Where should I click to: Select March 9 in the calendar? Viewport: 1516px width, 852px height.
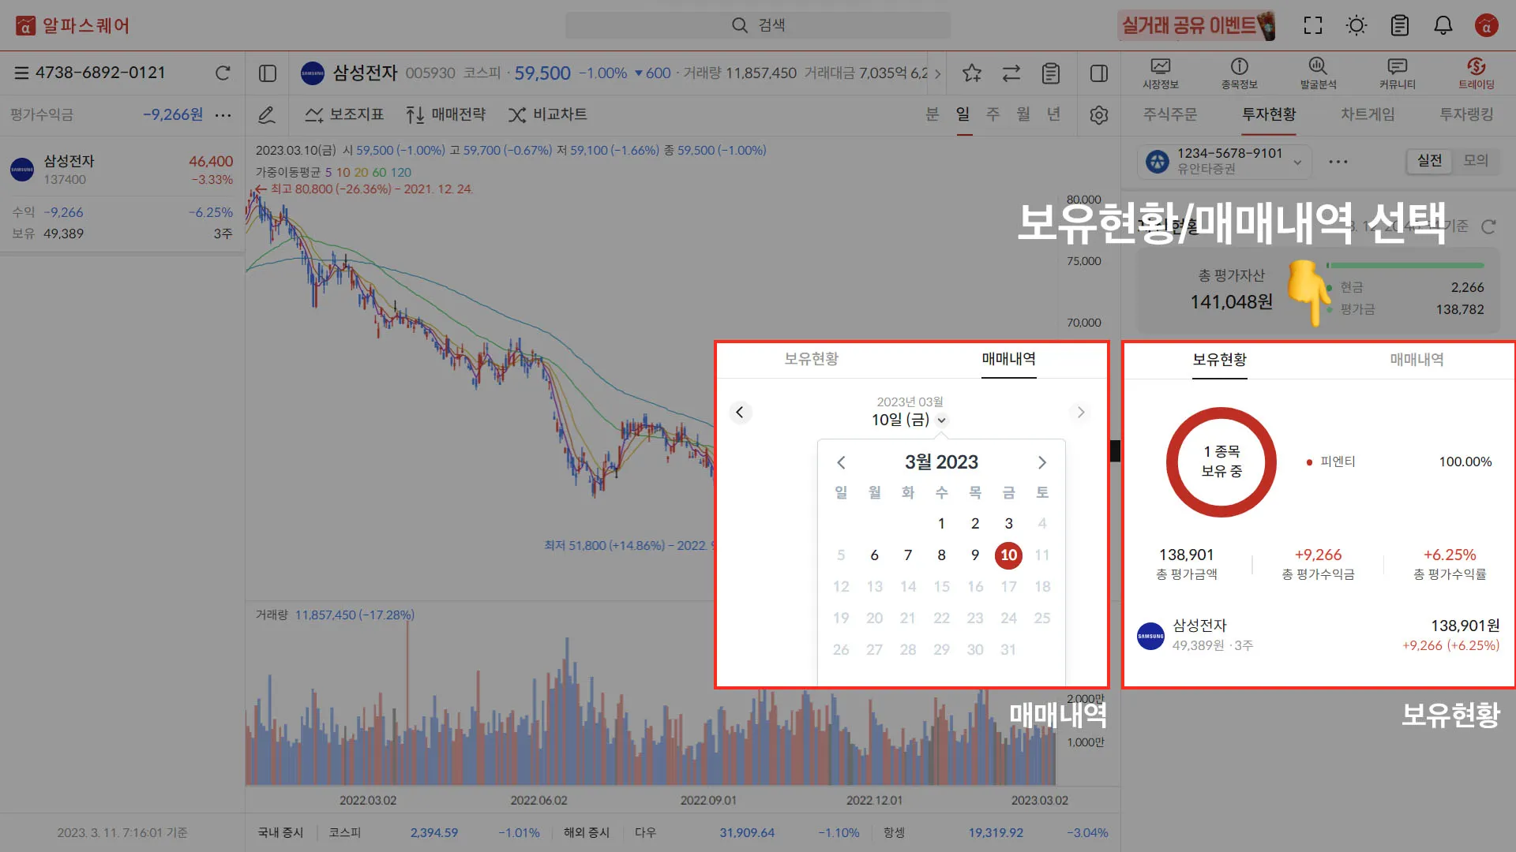975,555
